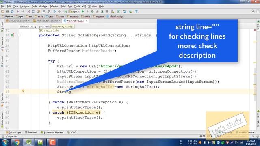This screenshot has height=146, width=260.
Task: Open the Refactor menu
Action: 54,6
